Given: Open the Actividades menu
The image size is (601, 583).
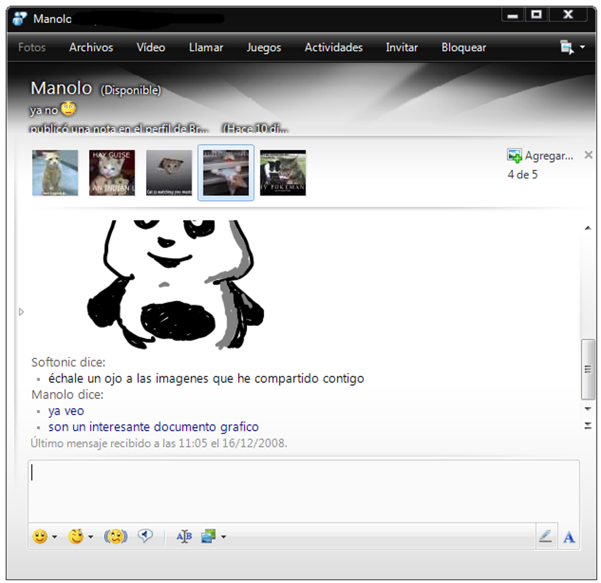Looking at the screenshot, I should [x=333, y=47].
